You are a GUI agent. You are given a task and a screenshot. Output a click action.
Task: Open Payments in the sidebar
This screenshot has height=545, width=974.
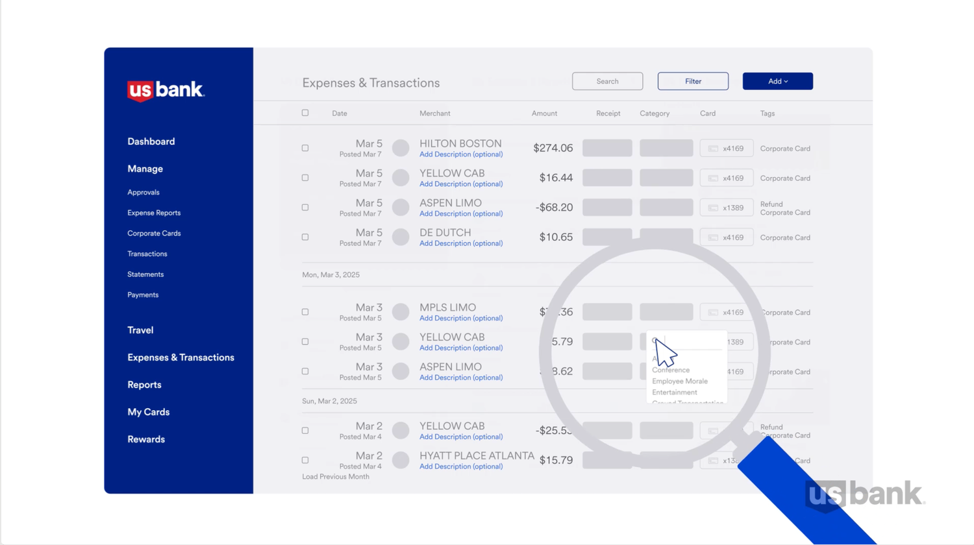143,295
